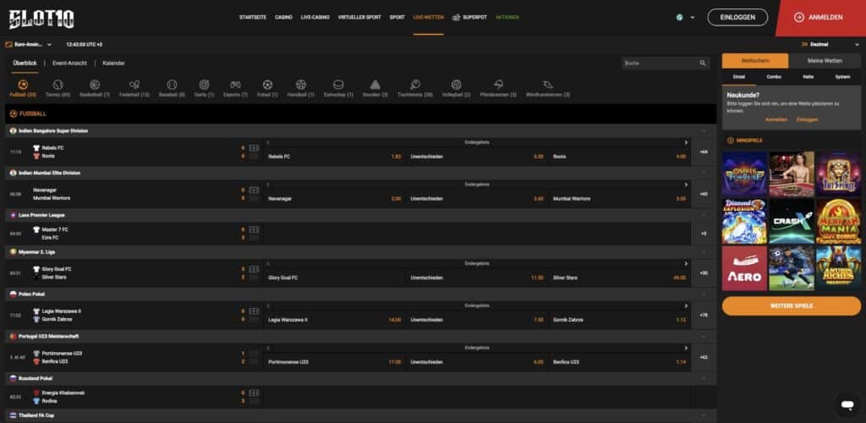
Task: Collapse the Laos Premier League section
Action: point(704,215)
